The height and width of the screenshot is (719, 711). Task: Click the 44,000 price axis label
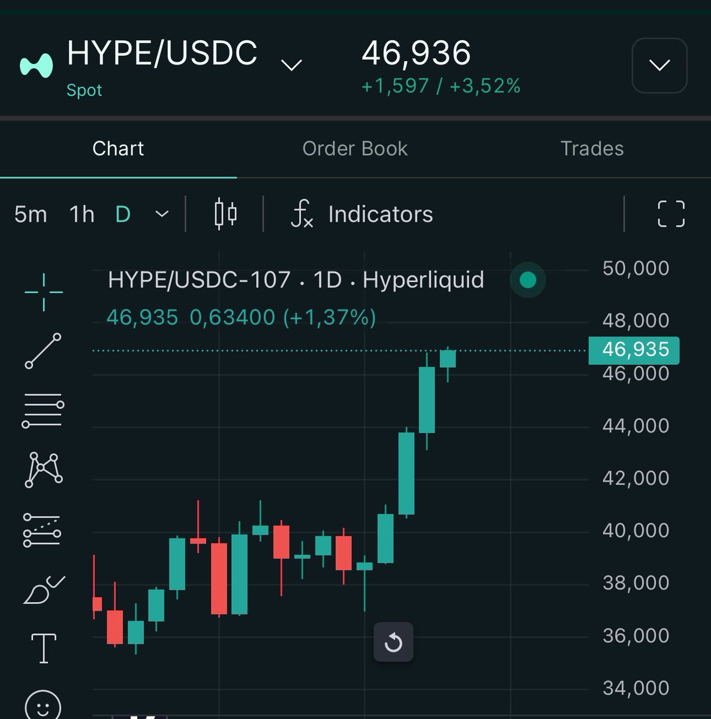coord(636,425)
